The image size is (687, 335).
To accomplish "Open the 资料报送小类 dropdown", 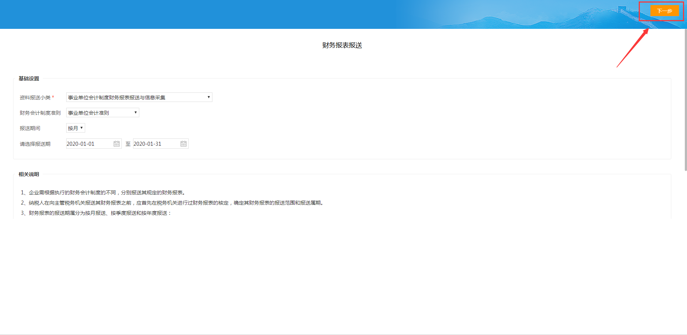I will coord(139,97).
